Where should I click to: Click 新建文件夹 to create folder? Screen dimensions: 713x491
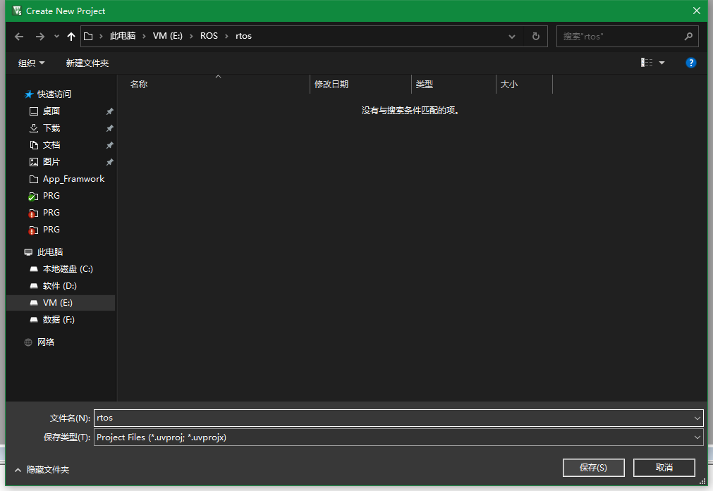(x=87, y=63)
